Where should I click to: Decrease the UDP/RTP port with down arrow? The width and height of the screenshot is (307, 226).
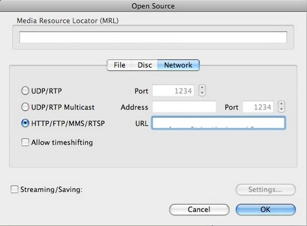202,93
